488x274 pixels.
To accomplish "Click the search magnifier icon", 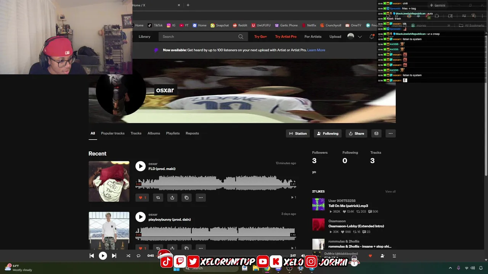I will tap(241, 37).
